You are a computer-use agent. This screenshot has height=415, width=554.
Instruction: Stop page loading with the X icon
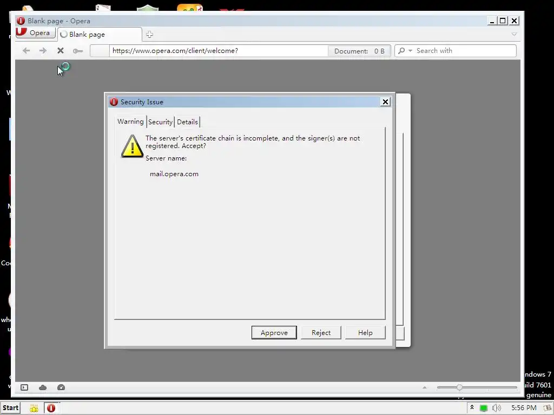coord(61,50)
